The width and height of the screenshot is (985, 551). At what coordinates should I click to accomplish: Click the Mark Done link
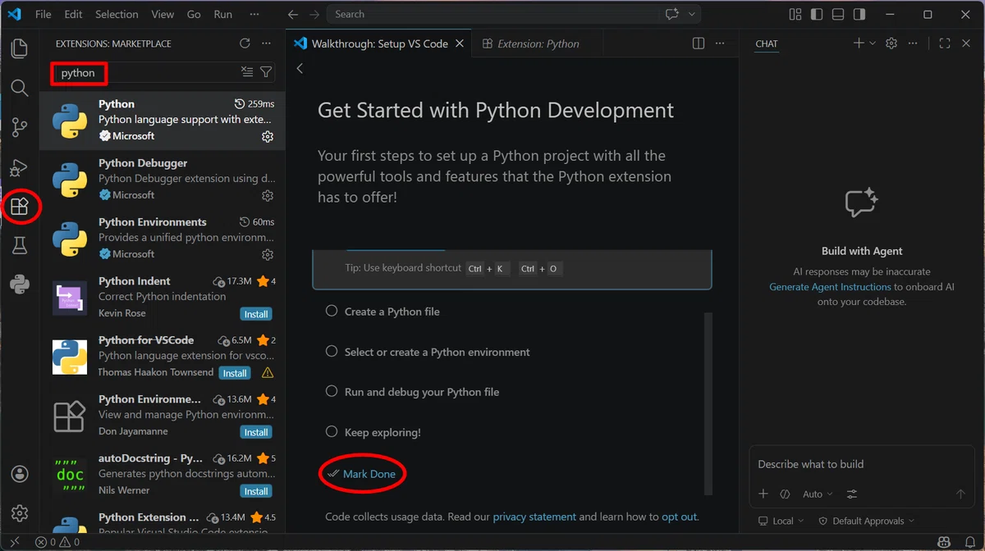click(369, 474)
